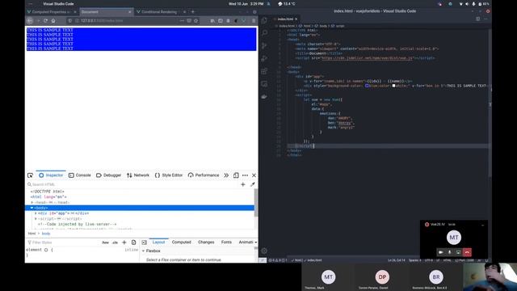Open the Fonts sidebar tab
The height and width of the screenshot is (291, 517).
(x=226, y=242)
